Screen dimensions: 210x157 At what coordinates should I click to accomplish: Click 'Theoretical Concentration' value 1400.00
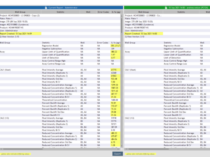pyautogui.click(x=114, y=100)
